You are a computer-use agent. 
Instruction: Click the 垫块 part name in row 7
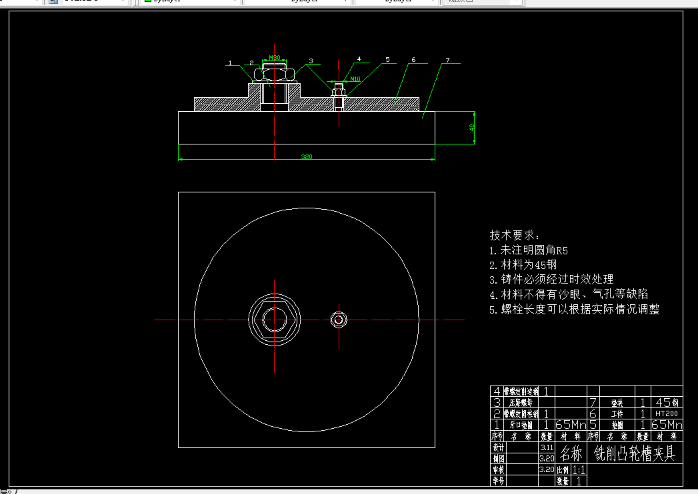(x=617, y=403)
